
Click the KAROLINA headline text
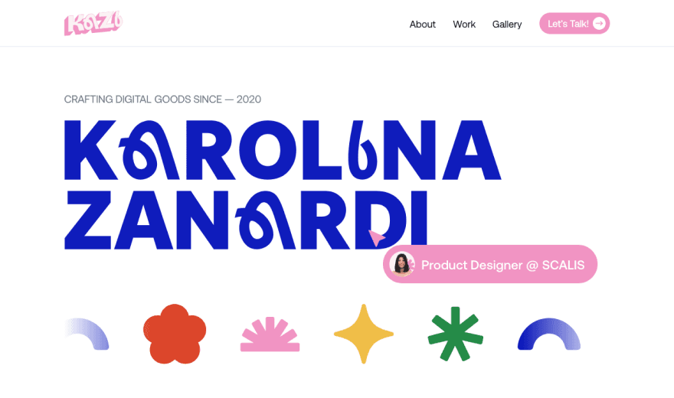coord(283,150)
